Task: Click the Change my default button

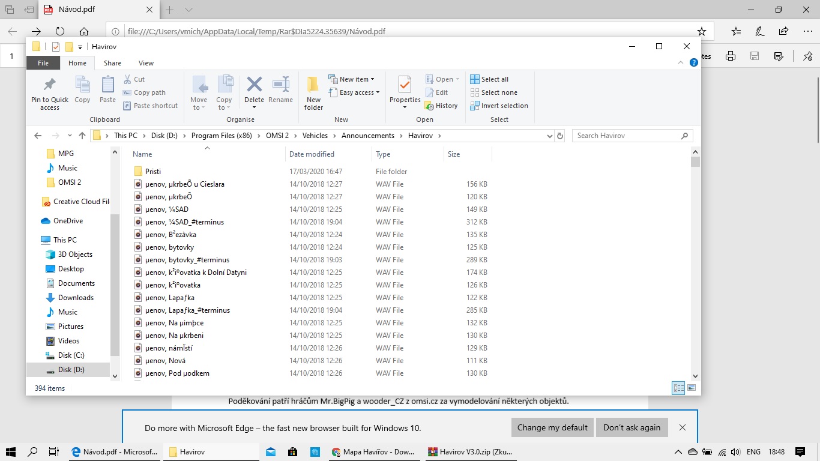Action: click(552, 427)
